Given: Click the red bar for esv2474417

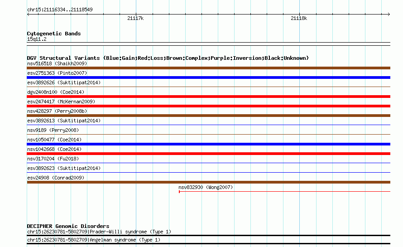Looking at the screenshot, I should [x=208, y=106].
